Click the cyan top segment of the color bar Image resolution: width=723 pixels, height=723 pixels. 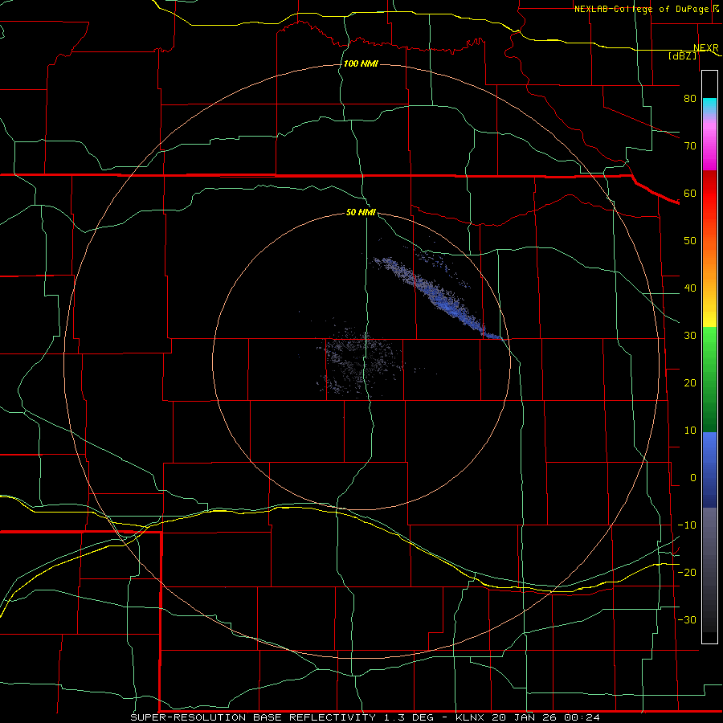[x=709, y=105]
